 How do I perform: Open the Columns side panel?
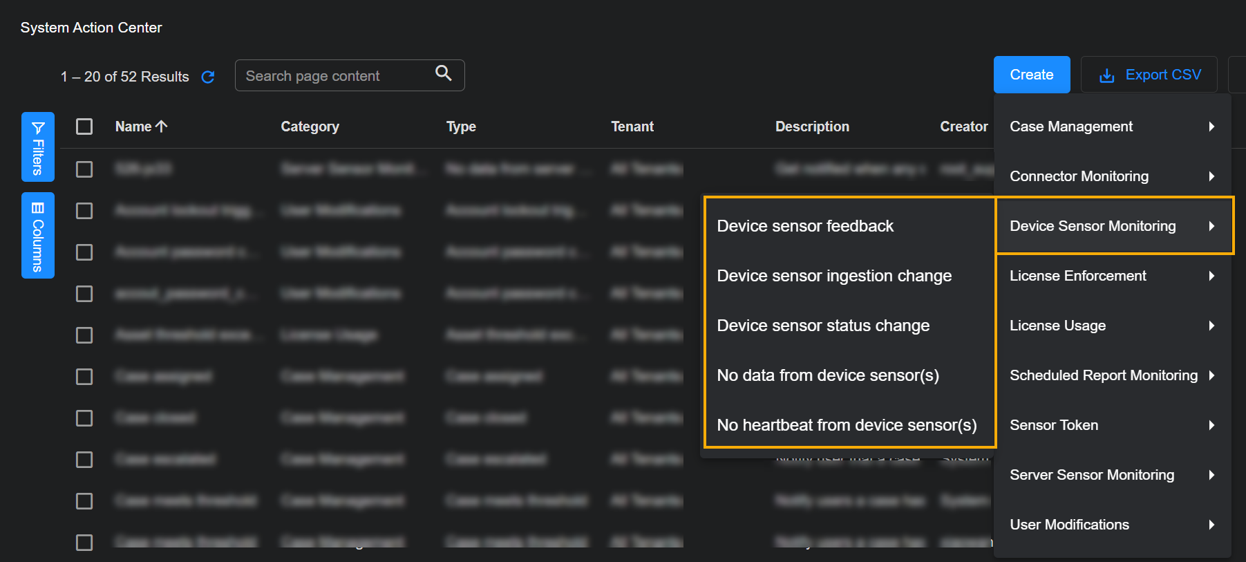pyautogui.click(x=38, y=235)
